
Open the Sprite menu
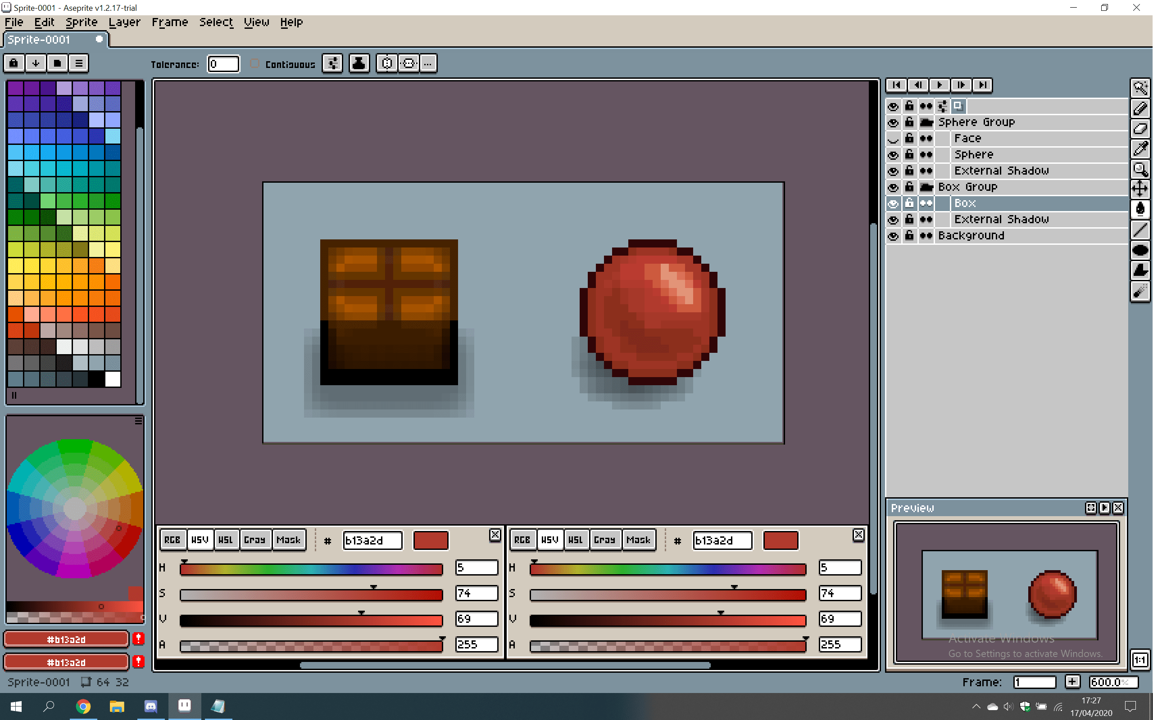82,22
